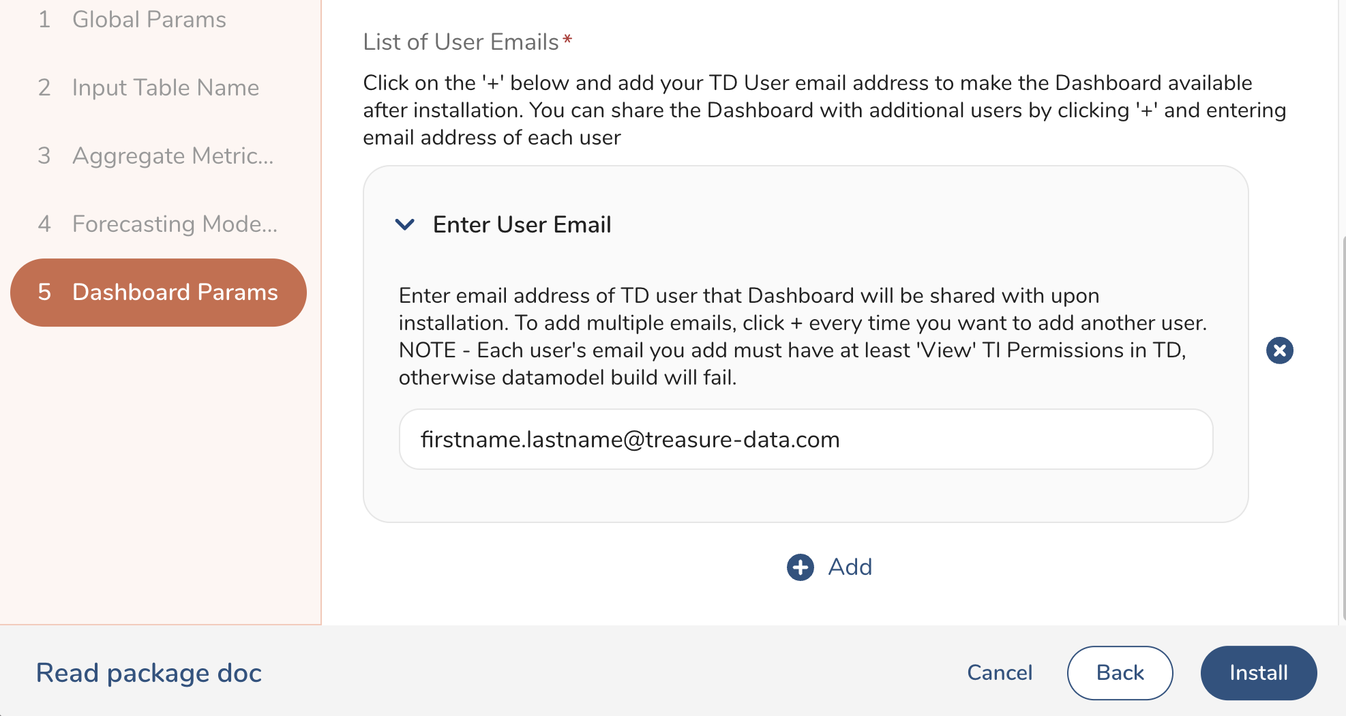Click the Install button

pos(1258,673)
